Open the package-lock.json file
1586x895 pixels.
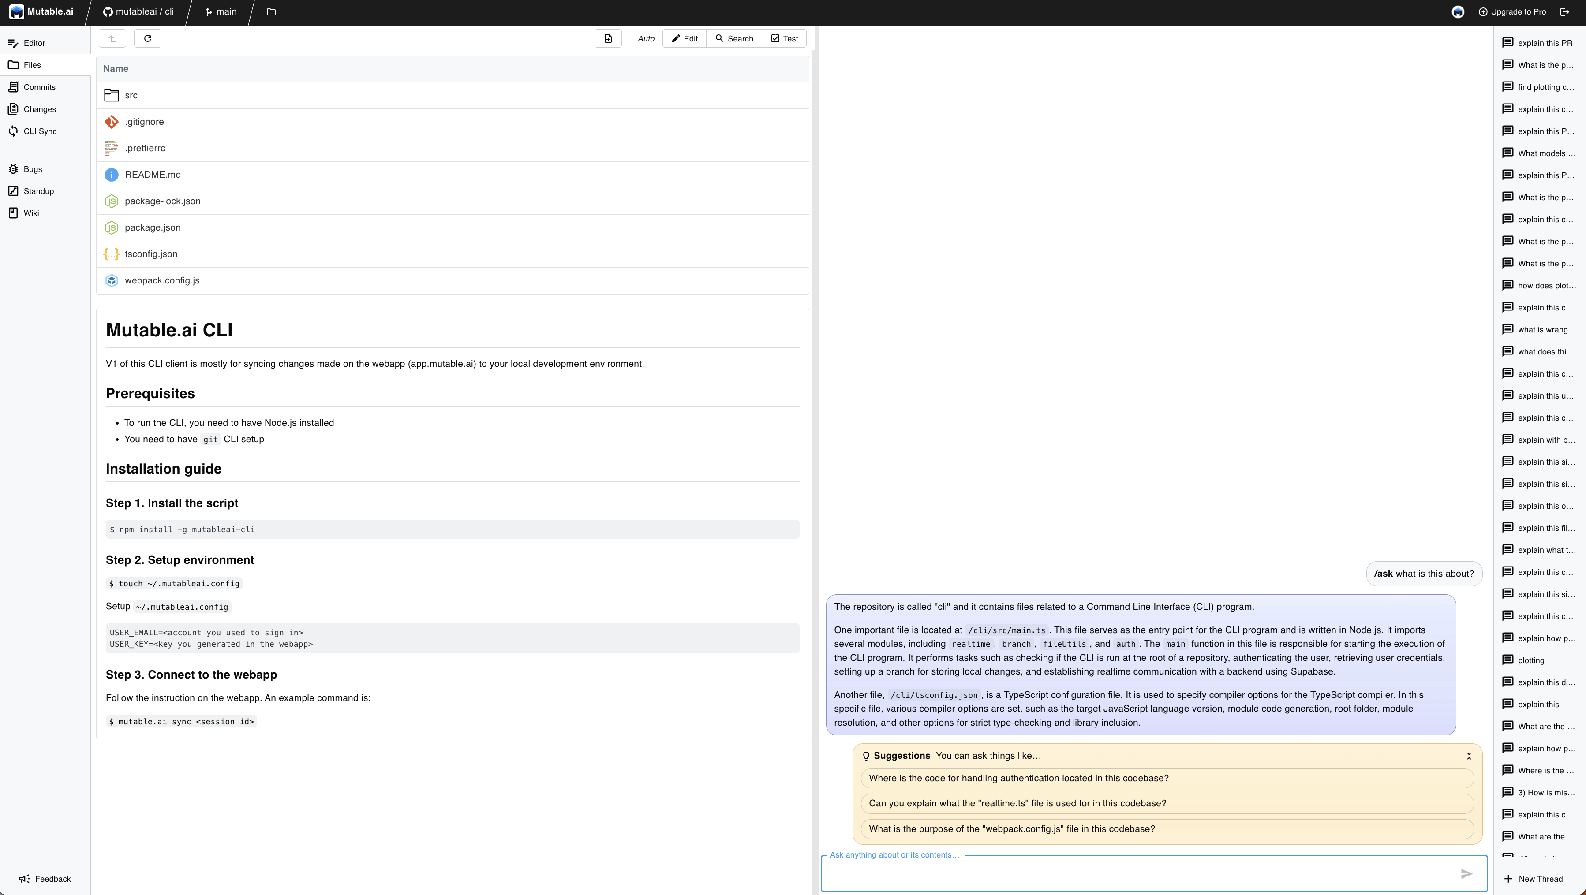click(453, 201)
